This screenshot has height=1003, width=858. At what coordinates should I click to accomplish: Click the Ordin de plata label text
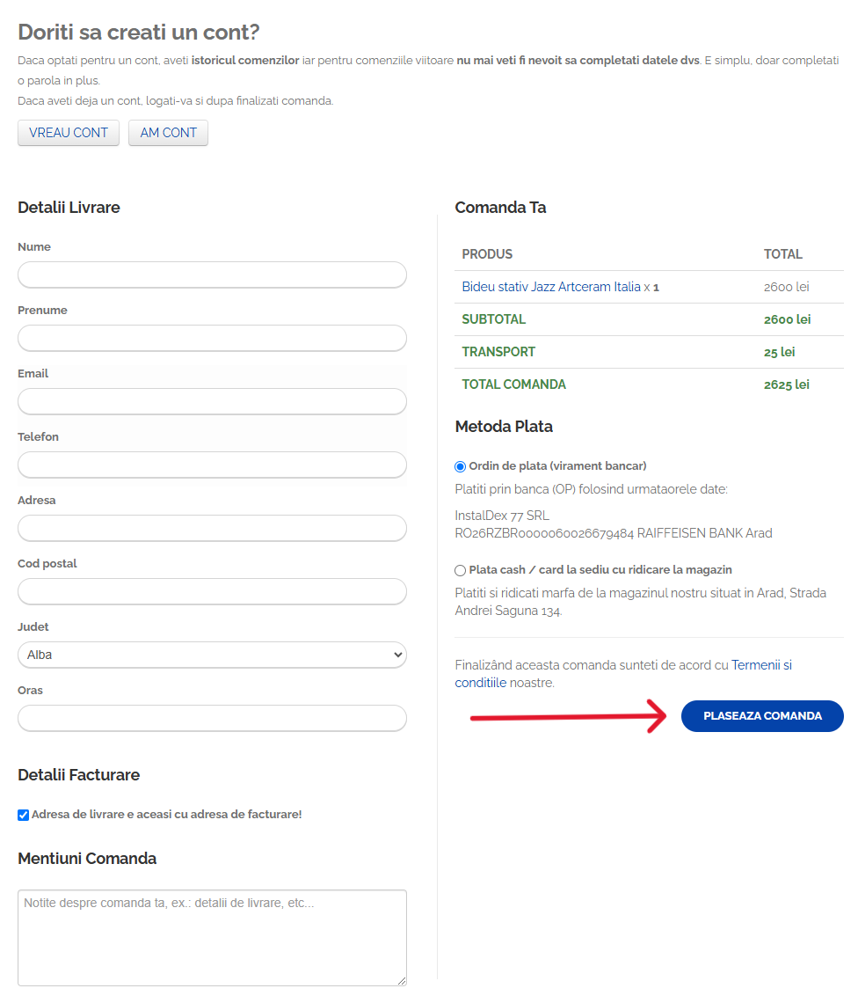(x=557, y=465)
